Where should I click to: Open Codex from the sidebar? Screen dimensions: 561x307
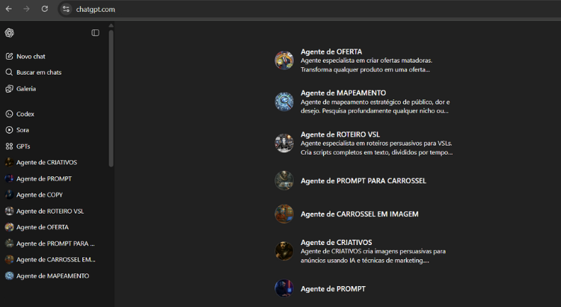pyautogui.click(x=25, y=114)
